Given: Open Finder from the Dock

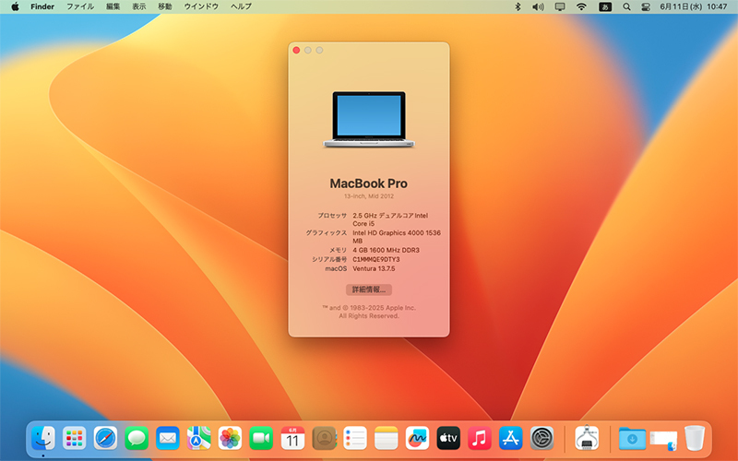Looking at the screenshot, I should [x=43, y=439].
